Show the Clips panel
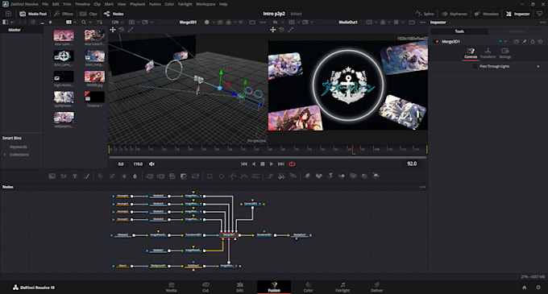This screenshot has width=548, height=294. [89, 14]
